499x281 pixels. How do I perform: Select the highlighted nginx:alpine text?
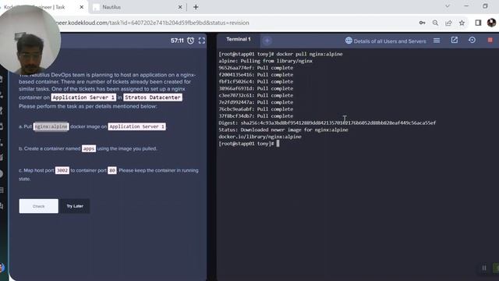51,126
